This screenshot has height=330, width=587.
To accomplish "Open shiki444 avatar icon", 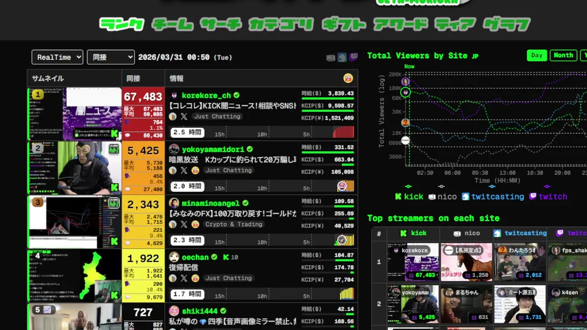I will 174,311.
